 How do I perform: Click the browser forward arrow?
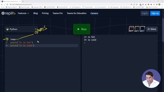[x=5, y=5]
